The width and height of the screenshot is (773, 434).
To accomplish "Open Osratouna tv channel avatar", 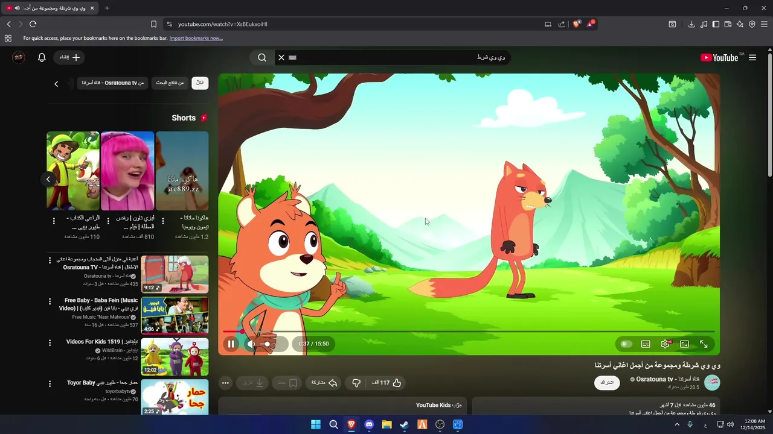I will click(713, 383).
